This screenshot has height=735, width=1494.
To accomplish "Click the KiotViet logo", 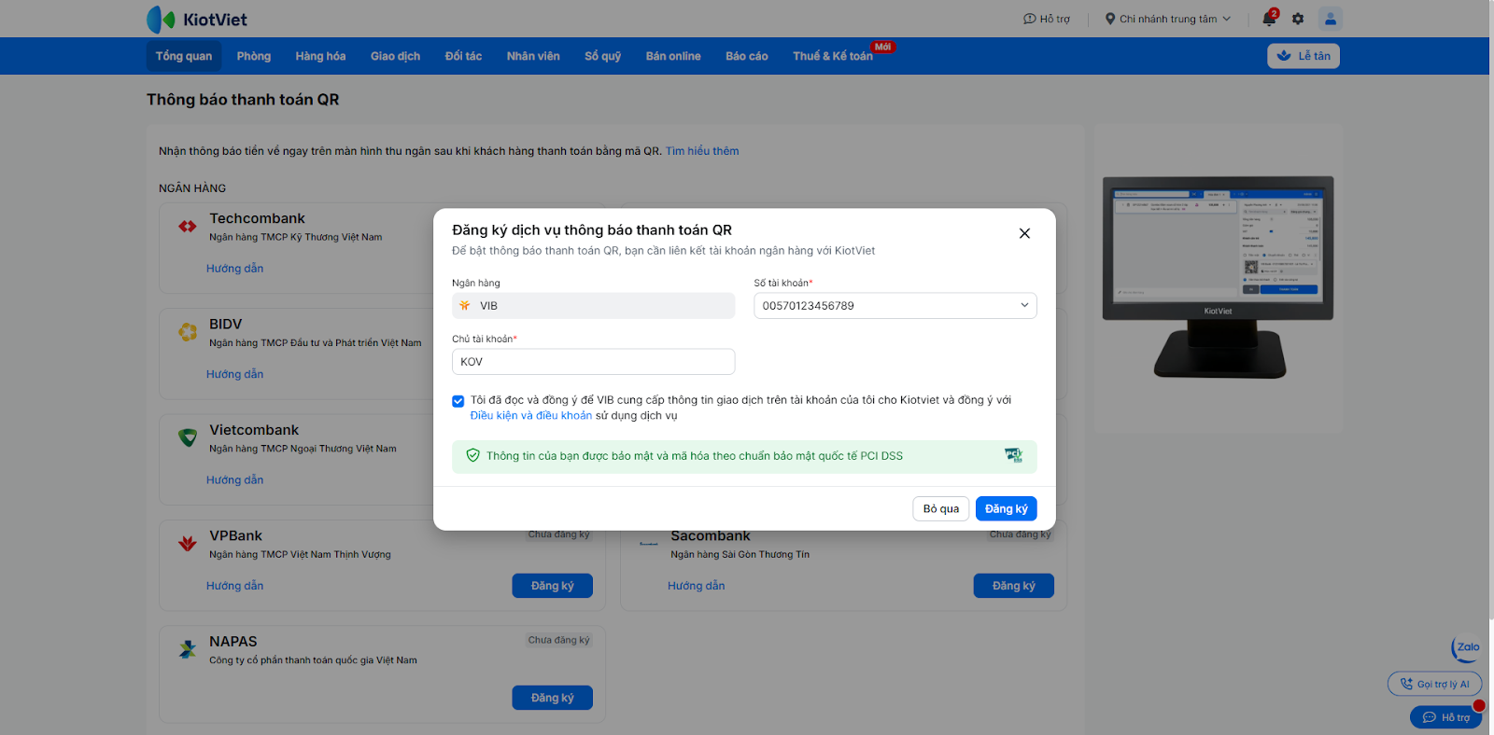I will coord(197,19).
